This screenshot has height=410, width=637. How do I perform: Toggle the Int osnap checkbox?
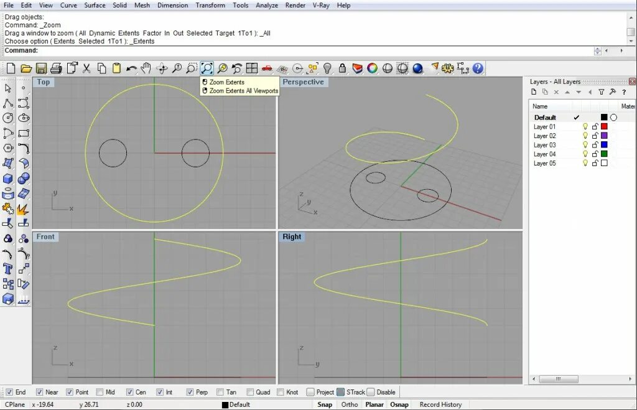tap(160, 392)
